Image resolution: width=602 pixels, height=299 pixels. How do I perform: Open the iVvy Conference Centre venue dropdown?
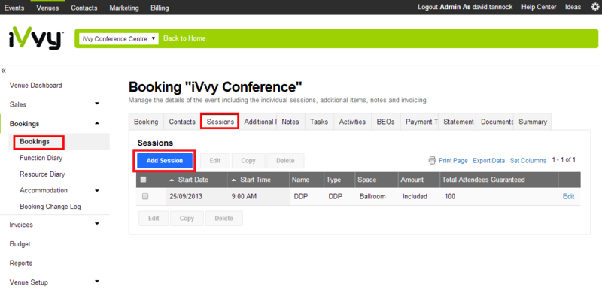pyautogui.click(x=119, y=39)
